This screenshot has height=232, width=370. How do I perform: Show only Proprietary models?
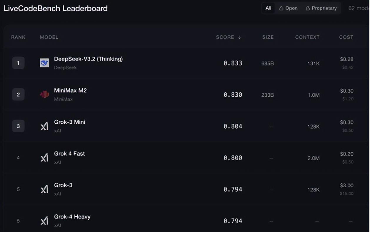(x=321, y=8)
